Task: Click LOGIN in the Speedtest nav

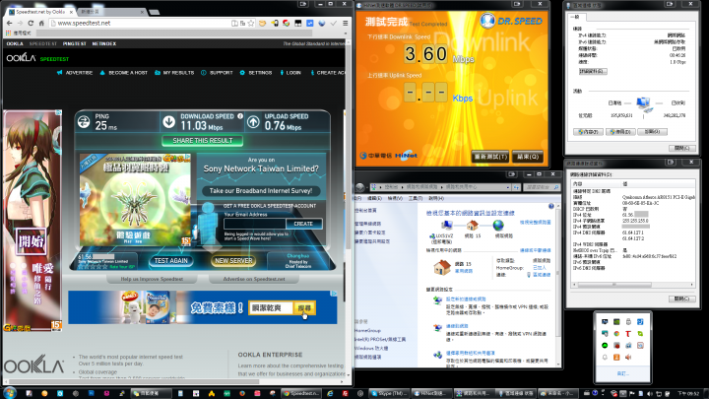Action: pyautogui.click(x=290, y=72)
